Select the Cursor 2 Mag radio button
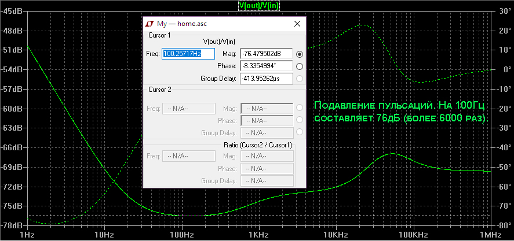The width and height of the screenshot is (514, 241). click(x=299, y=108)
